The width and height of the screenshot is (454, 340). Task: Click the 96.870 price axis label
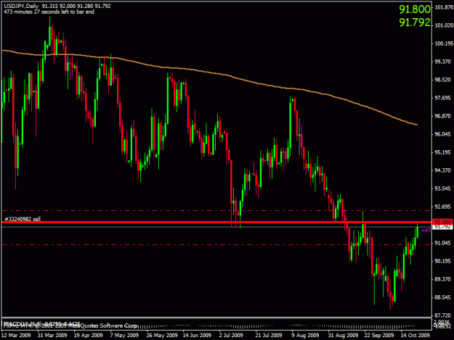(444, 116)
